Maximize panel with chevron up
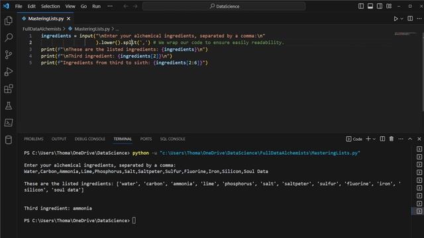This screenshot has height=238, width=424. point(410,139)
